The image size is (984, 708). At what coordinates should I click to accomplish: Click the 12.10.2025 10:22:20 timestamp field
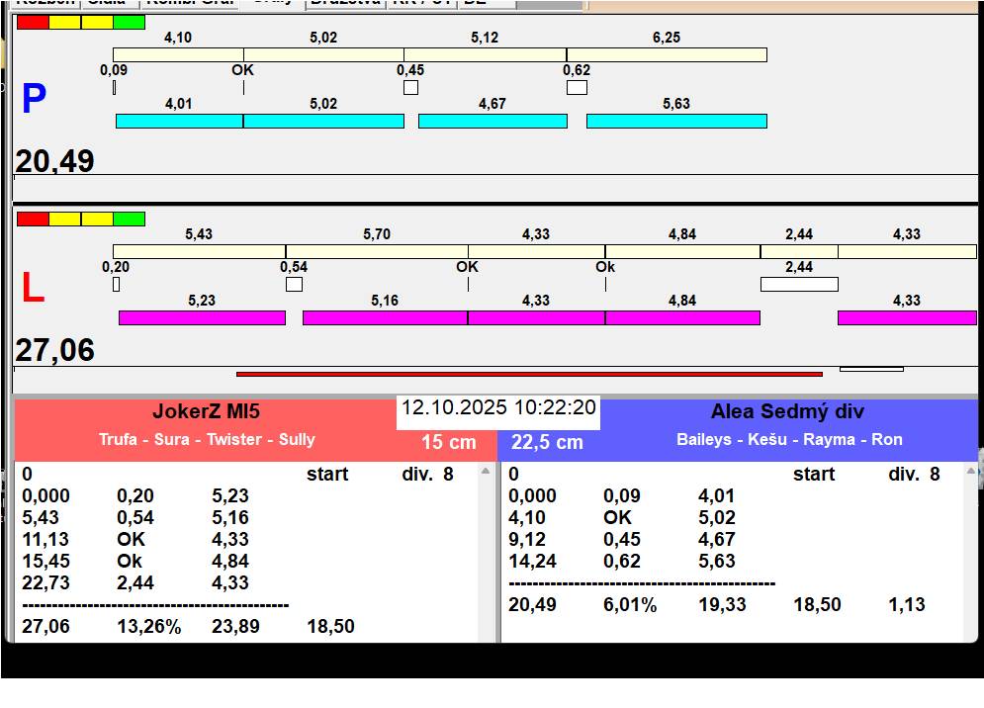point(498,408)
